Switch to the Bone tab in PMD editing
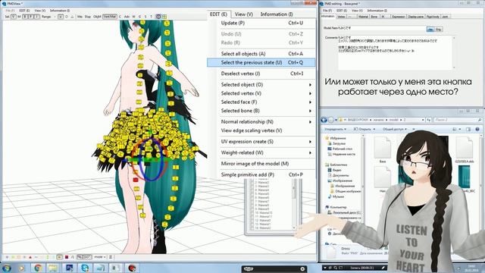485x273 pixels. click(374, 17)
